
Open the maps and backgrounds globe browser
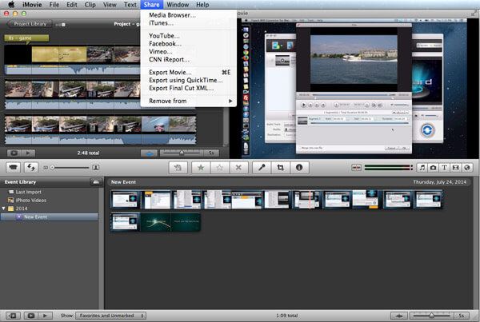pyautogui.click(x=467, y=168)
